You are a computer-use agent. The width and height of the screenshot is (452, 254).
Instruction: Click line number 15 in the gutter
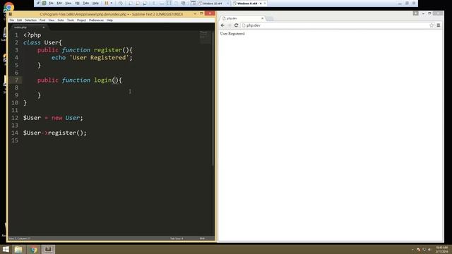point(15,140)
